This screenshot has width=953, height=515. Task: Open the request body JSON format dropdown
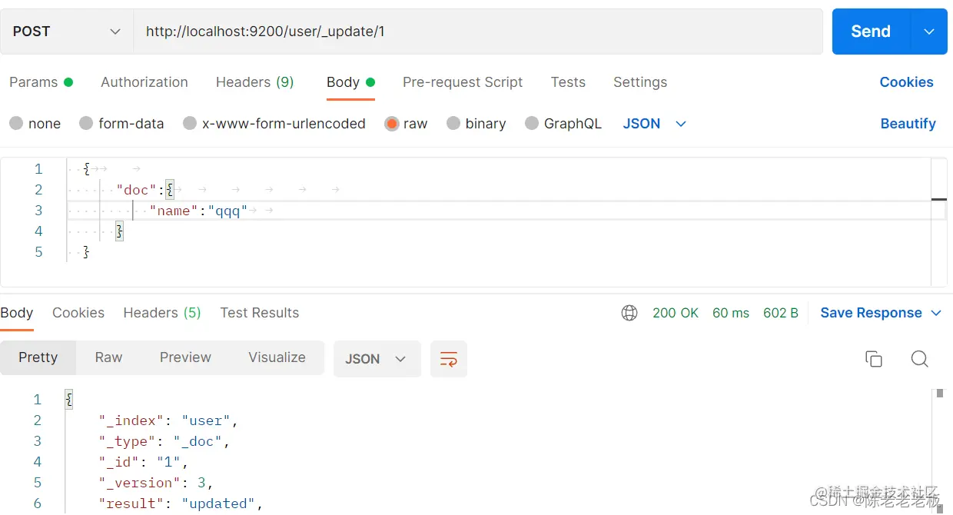click(x=655, y=124)
